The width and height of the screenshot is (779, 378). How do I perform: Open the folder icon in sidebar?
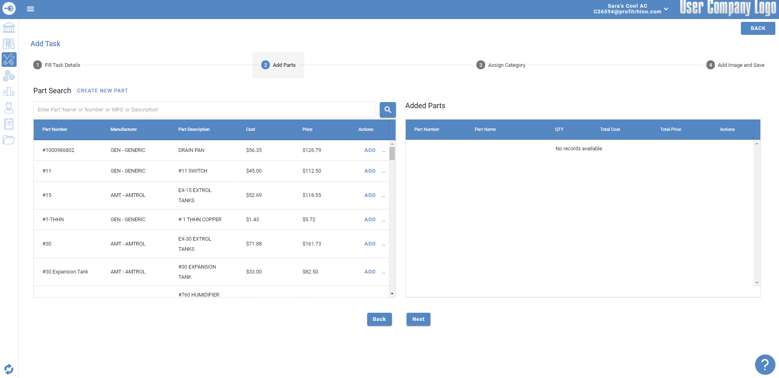coord(9,140)
